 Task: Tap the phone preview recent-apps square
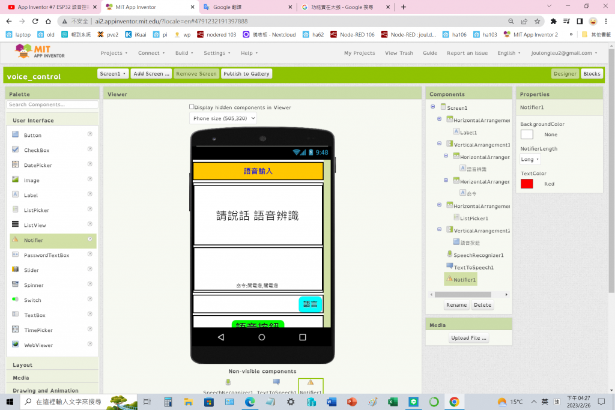tap(303, 337)
